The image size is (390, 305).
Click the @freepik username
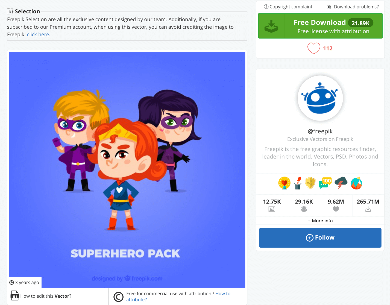(320, 131)
